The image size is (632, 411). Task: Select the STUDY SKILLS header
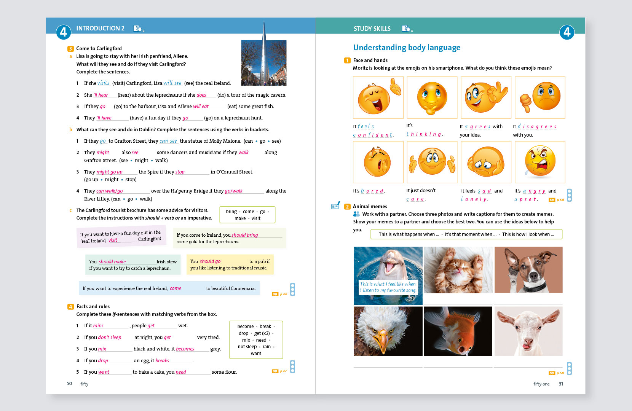coord(372,29)
